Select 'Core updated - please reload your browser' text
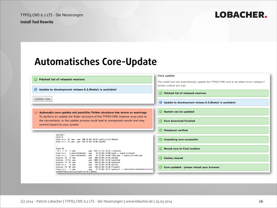This screenshot has height=208, width=277. pyautogui.click(x=192, y=167)
